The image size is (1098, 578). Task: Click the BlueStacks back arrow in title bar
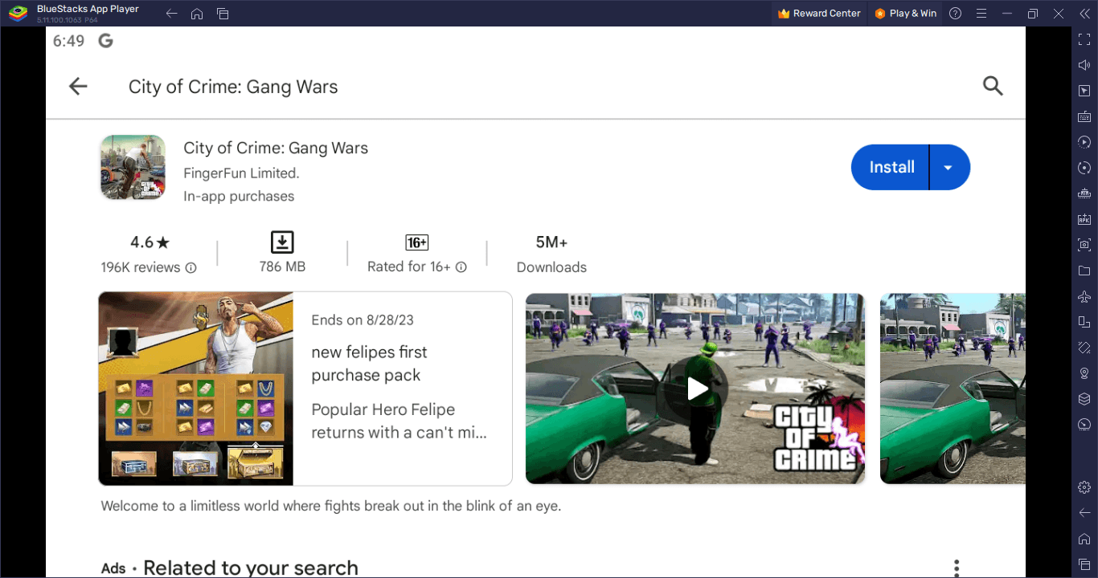(171, 14)
